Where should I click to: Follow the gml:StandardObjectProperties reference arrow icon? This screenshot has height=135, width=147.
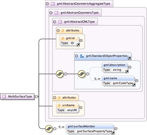129,58
